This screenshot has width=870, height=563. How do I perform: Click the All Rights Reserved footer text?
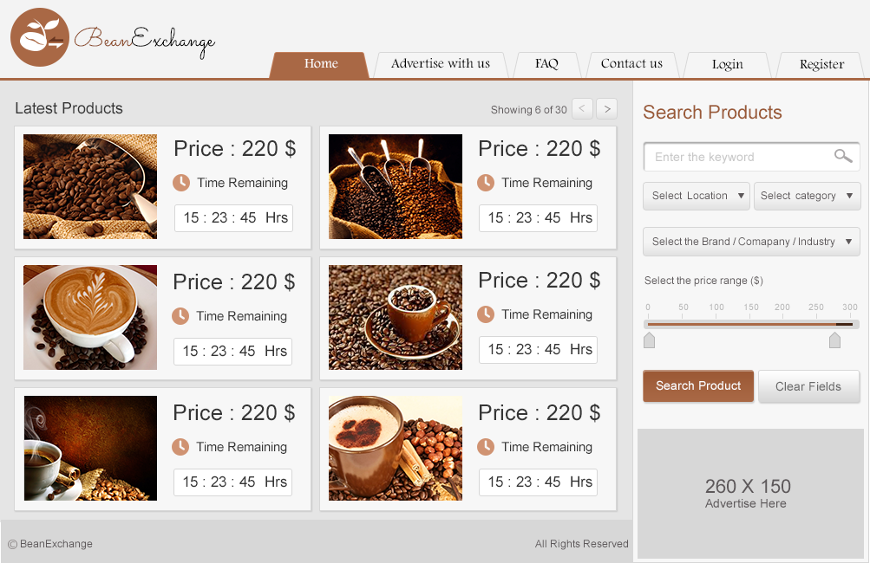[581, 544]
